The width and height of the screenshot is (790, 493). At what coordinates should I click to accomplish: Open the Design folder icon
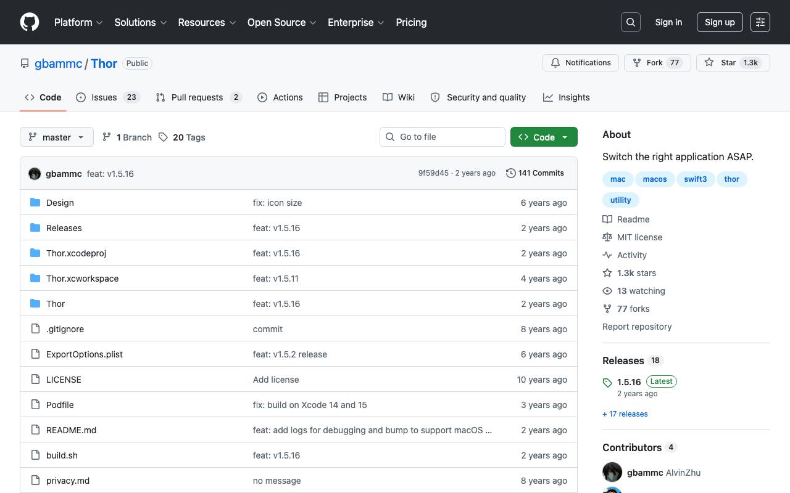tap(35, 203)
